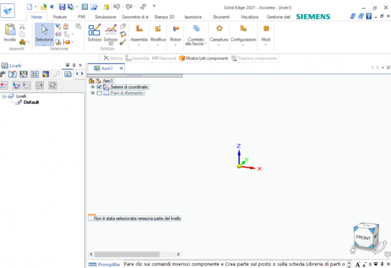The height and width of the screenshot is (268, 391).
Task: Click the redo arrow icon
Action: pos(129,7)
